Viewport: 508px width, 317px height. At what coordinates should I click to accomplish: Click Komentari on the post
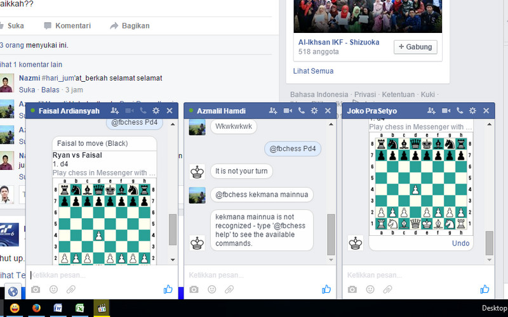point(67,25)
